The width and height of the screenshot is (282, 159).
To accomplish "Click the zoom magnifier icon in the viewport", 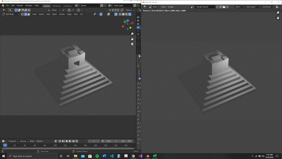I will 132,34.
